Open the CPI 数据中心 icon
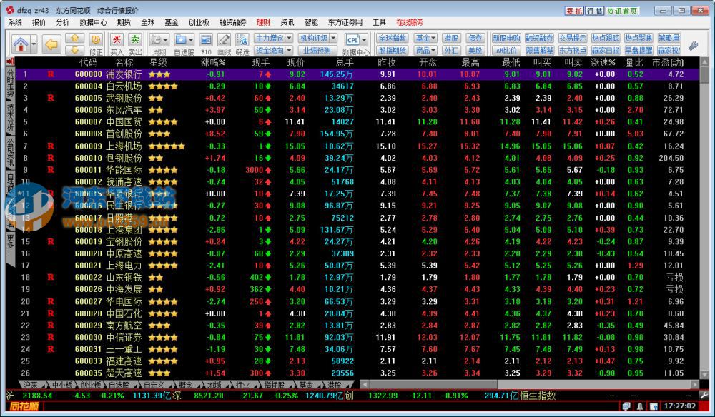 [352, 40]
